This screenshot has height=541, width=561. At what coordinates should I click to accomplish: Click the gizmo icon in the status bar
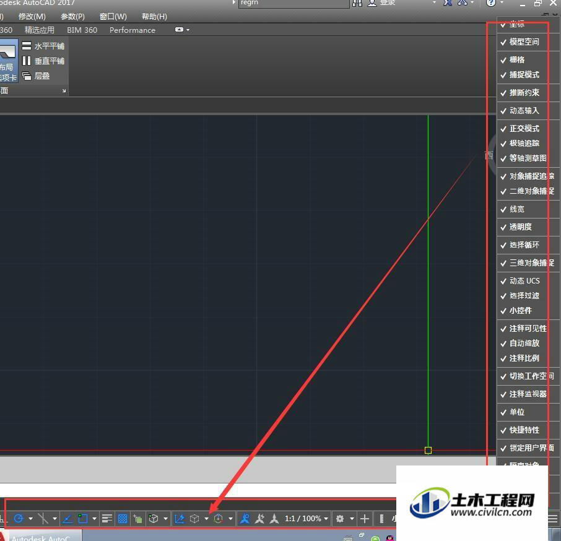[218, 519]
